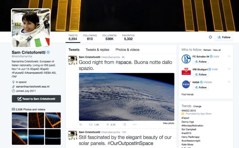Open Photos & videos tab
This screenshot has height=148, width=239.
(x=127, y=50)
